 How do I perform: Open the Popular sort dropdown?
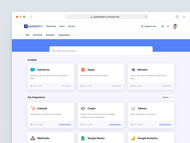(167, 97)
